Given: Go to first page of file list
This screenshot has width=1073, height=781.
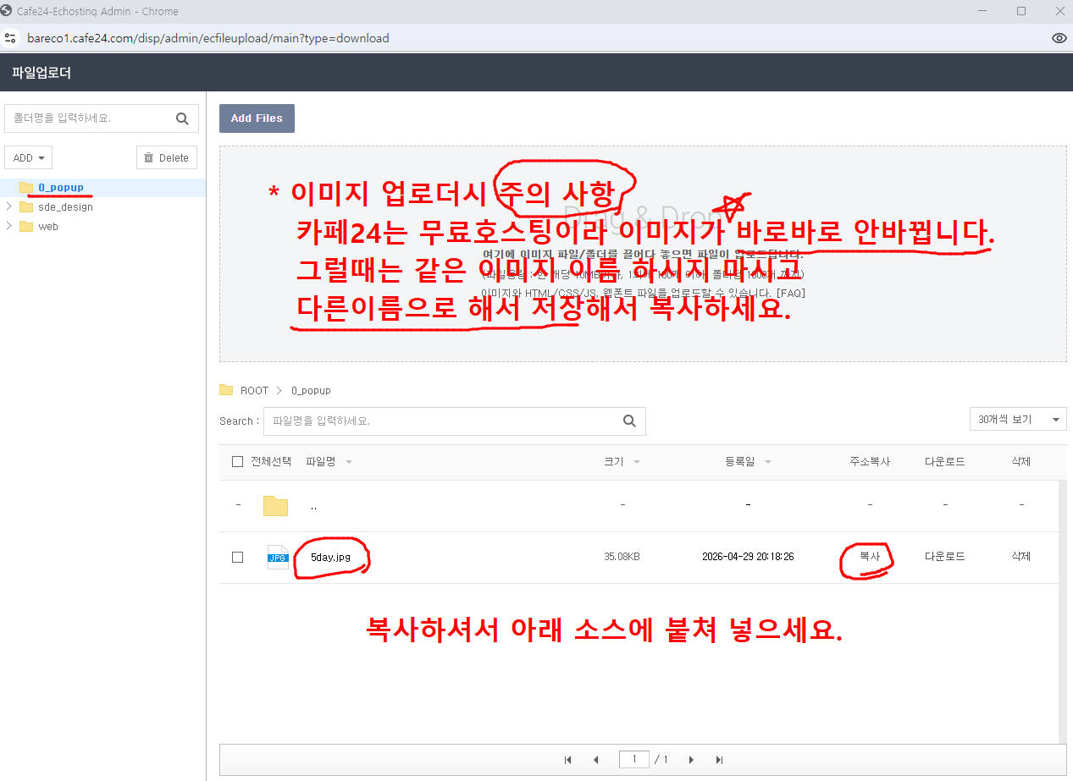Looking at the screenshot, I should (567, 760).
